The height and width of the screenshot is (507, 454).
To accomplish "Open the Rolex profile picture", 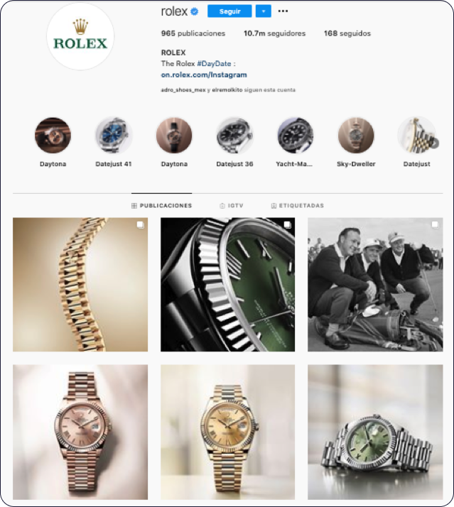I will tap(80, 36).
